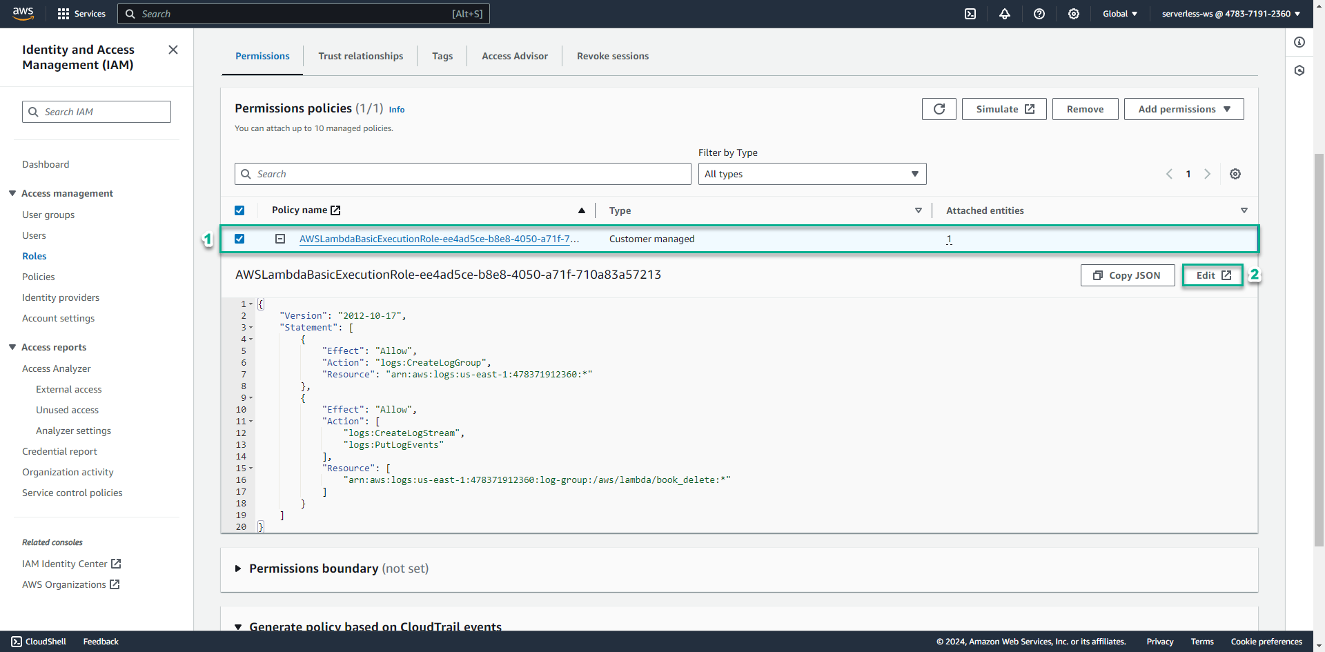Image resolution: width=1325 pixels, height=652 pixels.
Task: Open the Global region dropdown
Action: click(x=1120, y=14)
